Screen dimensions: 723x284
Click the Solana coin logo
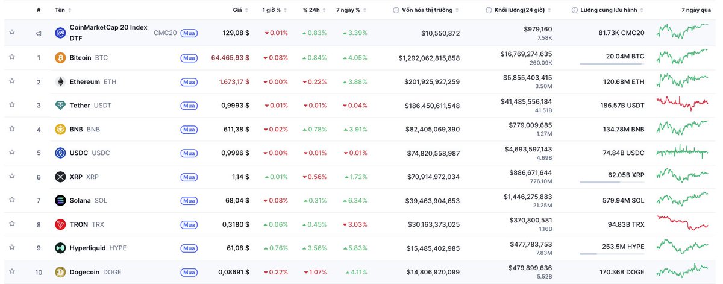(x=60, y=201)
